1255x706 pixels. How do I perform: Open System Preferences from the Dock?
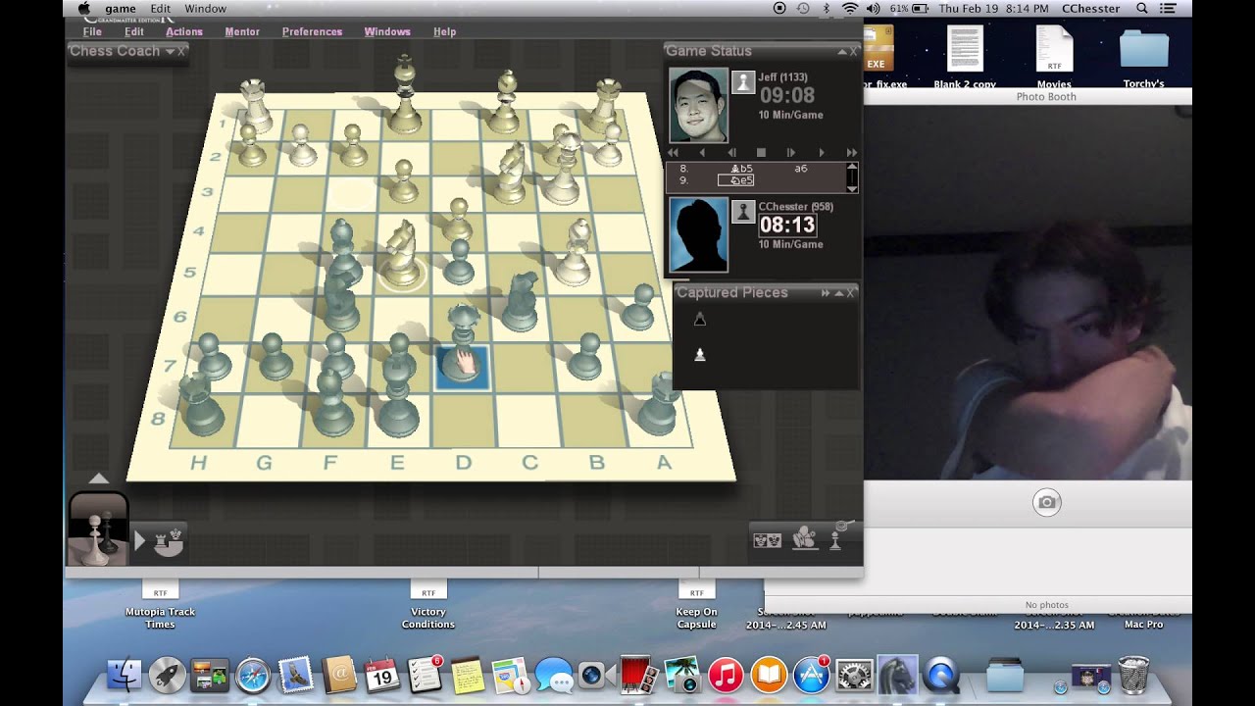(x=855, y=676)
